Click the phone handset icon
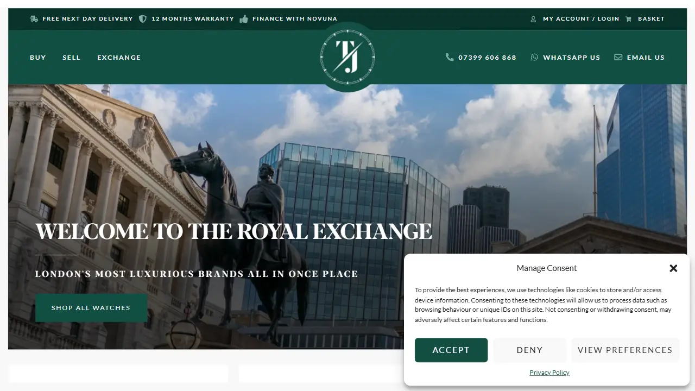 (450, 57)
